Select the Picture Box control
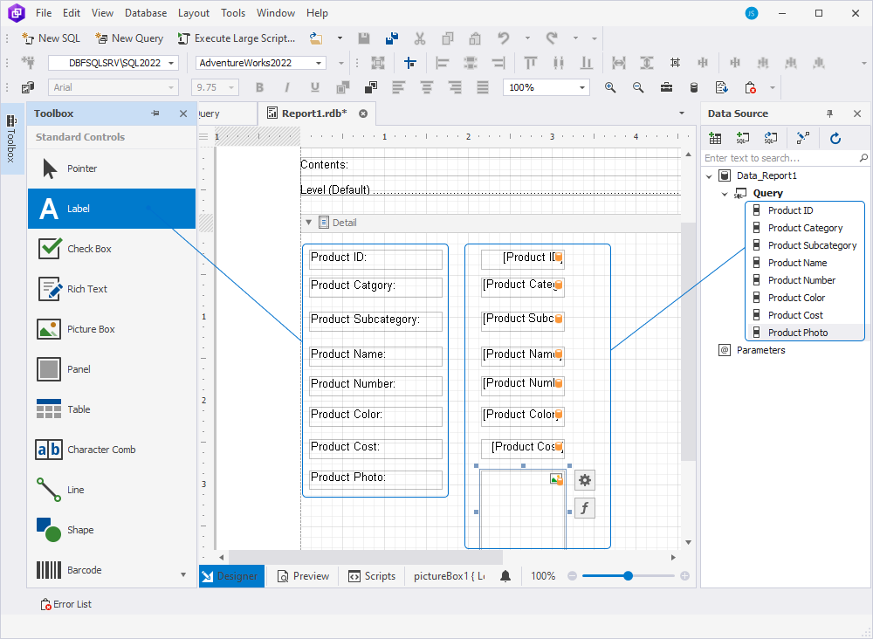 click(x=112, y=329)
